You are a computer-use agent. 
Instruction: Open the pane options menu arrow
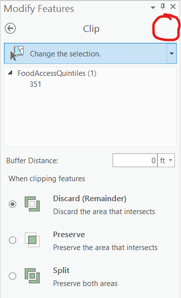click(152, 7)
